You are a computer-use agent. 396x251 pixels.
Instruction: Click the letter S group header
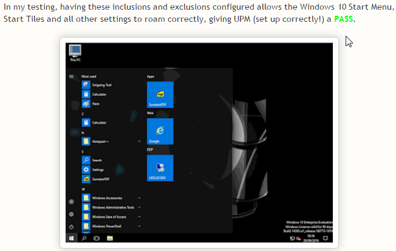point(83,152)
